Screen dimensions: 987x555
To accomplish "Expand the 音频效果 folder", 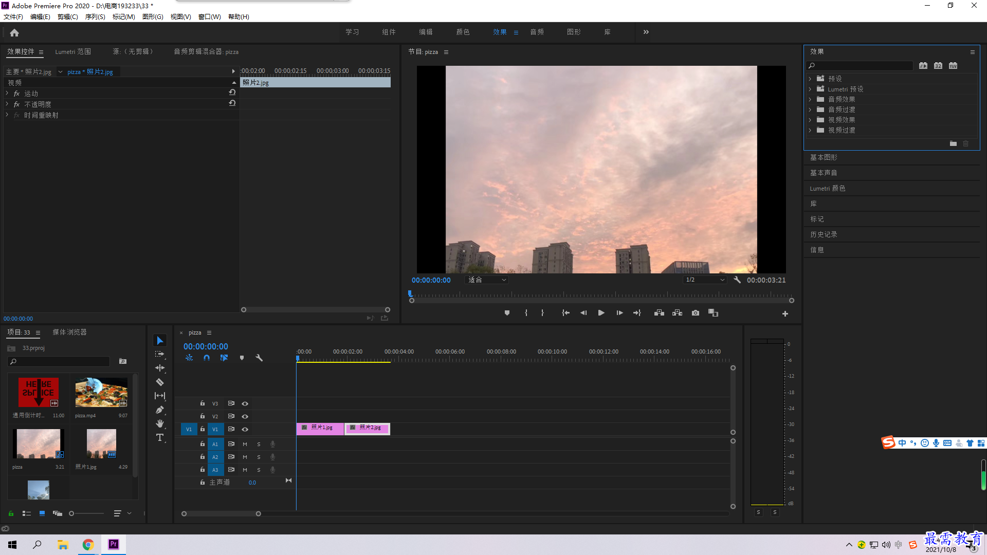I will (810, 99).
